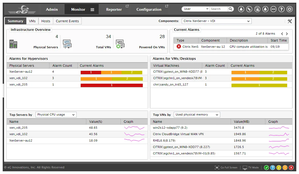The width and height of the screenshot is (299, 174).
Task: Click CITRIX\egchn1_on_xendesk78VM-01(9.85) in Top VMs
Action: 184,153
